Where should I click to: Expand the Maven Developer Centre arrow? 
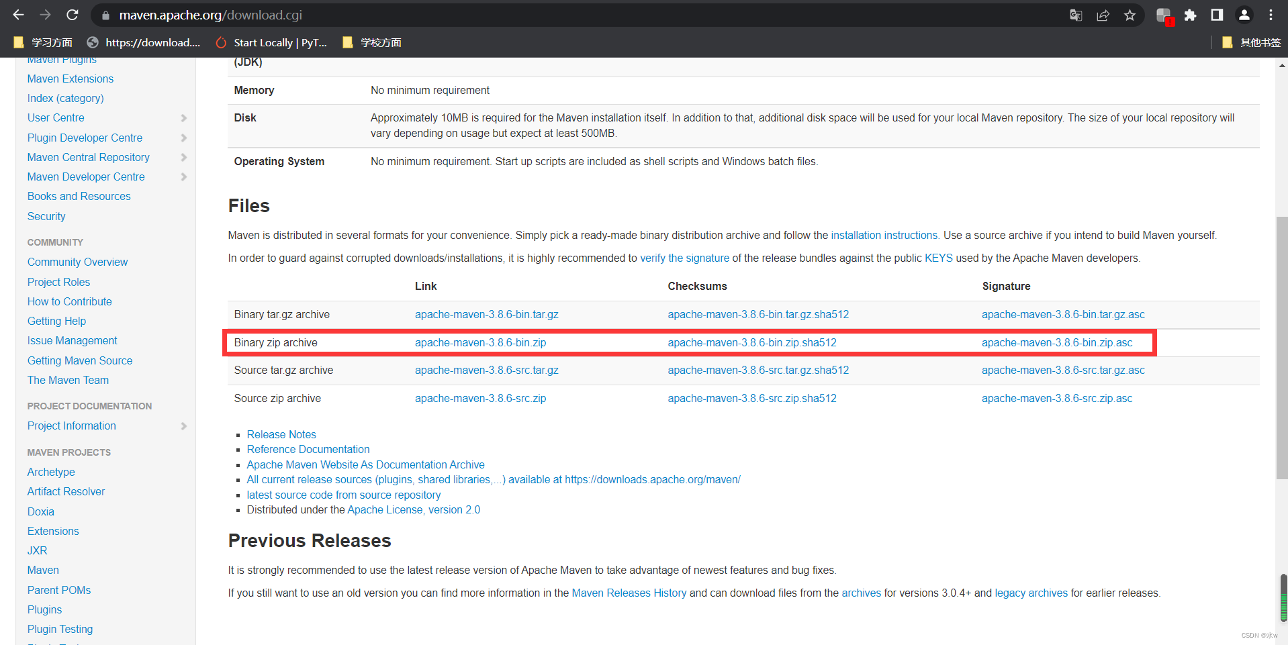pos(183,177)
